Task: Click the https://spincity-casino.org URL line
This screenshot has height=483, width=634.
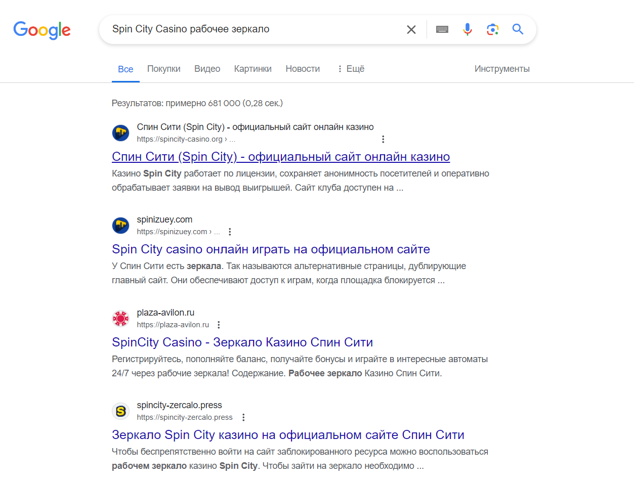Action: click(x=186, y=139)
